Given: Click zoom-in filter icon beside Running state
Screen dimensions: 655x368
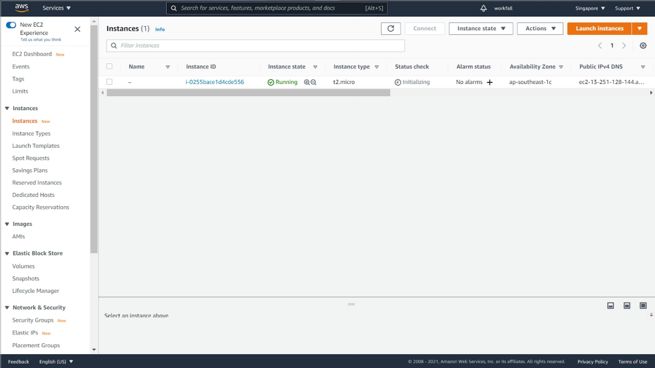Looking at the screenshot, I should (x=307, y=82).
